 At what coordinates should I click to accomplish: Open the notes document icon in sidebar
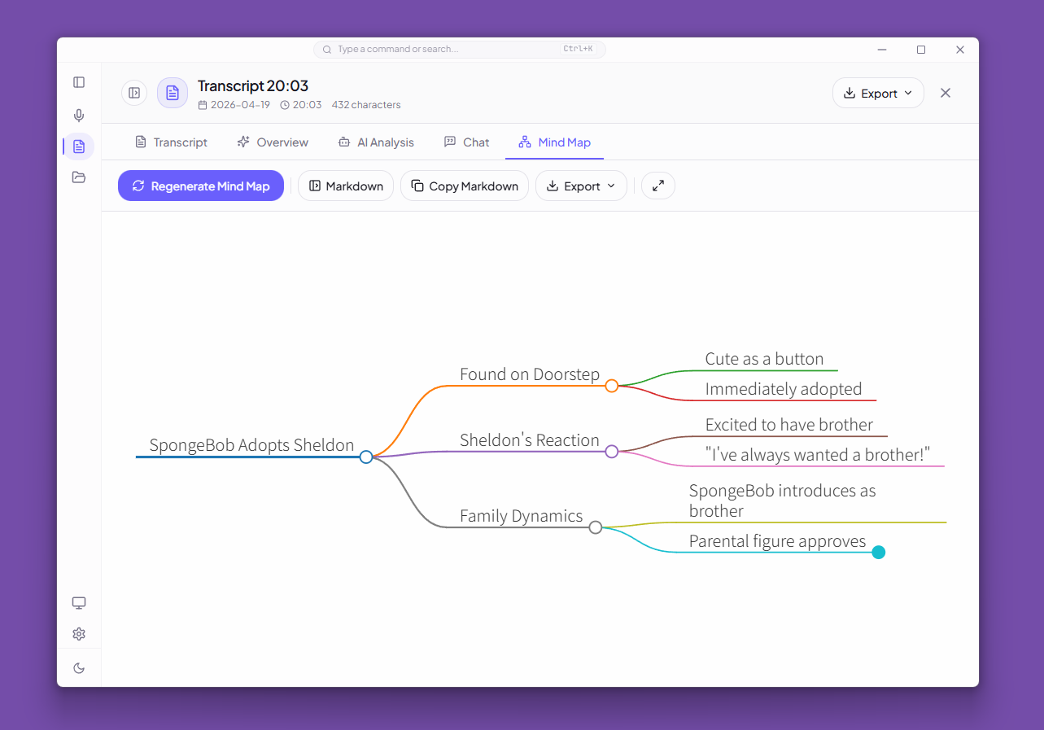(x=79, y=146)
